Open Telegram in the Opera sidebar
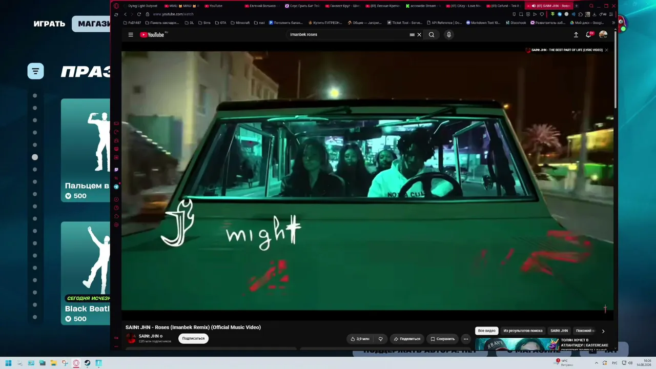This screenshot has height=369, width=656. pos(116,187)
